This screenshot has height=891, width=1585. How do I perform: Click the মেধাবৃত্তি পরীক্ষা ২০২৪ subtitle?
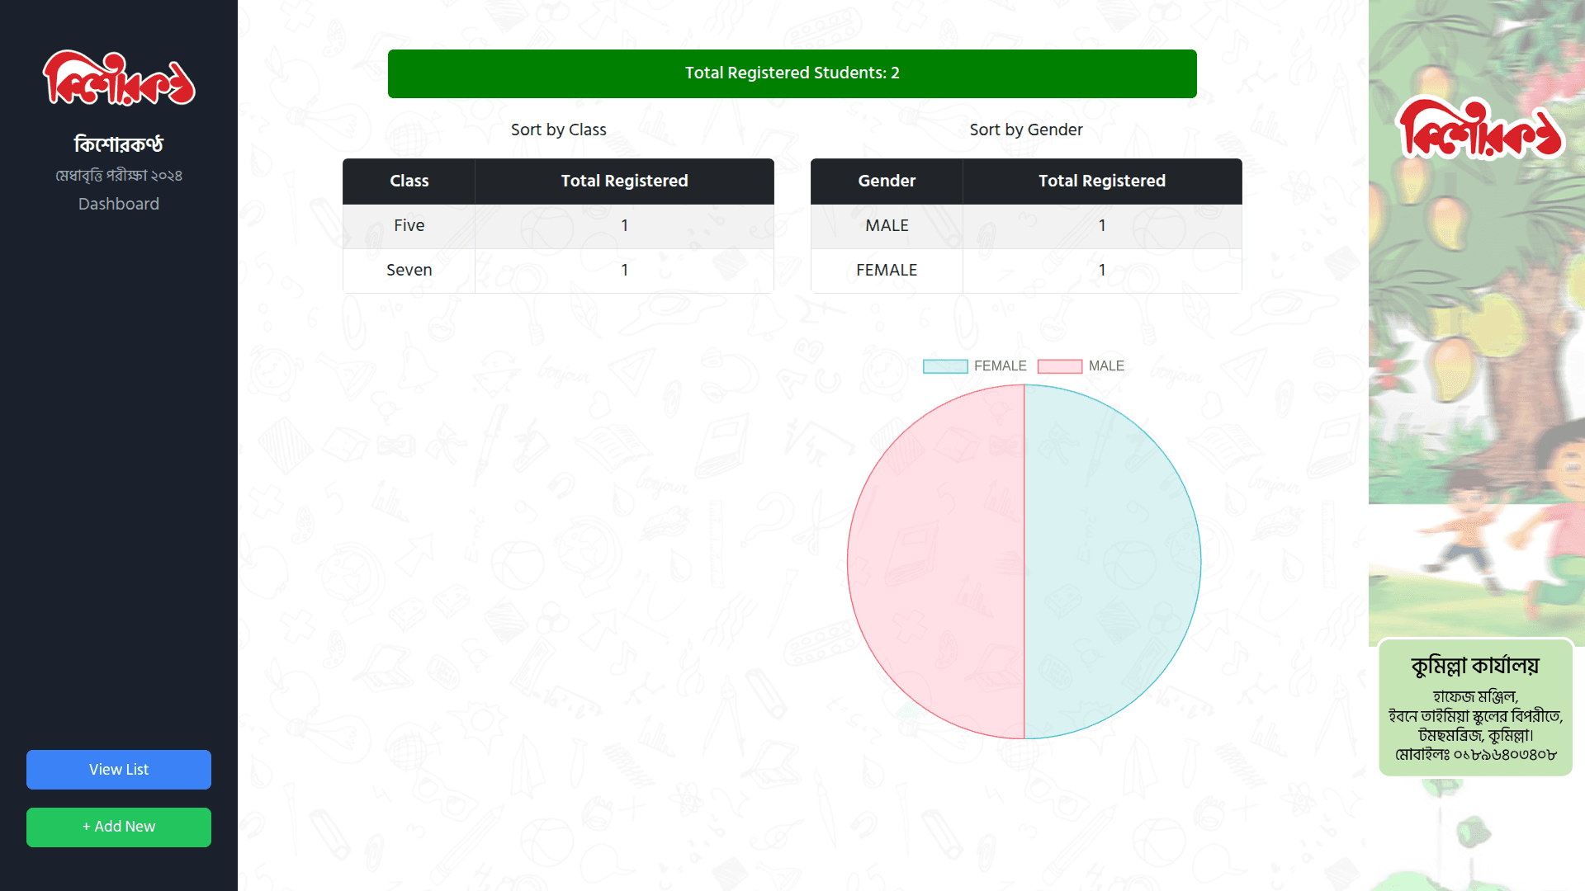[x=119, y=176]
